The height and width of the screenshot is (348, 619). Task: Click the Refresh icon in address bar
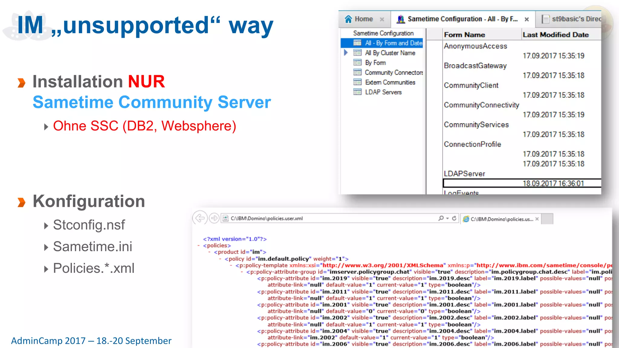coord(454,218)
